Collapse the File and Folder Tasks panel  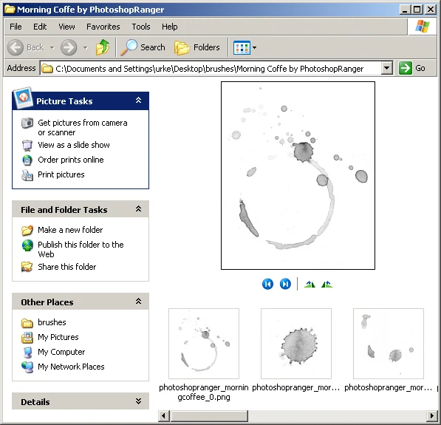(138, 209)
